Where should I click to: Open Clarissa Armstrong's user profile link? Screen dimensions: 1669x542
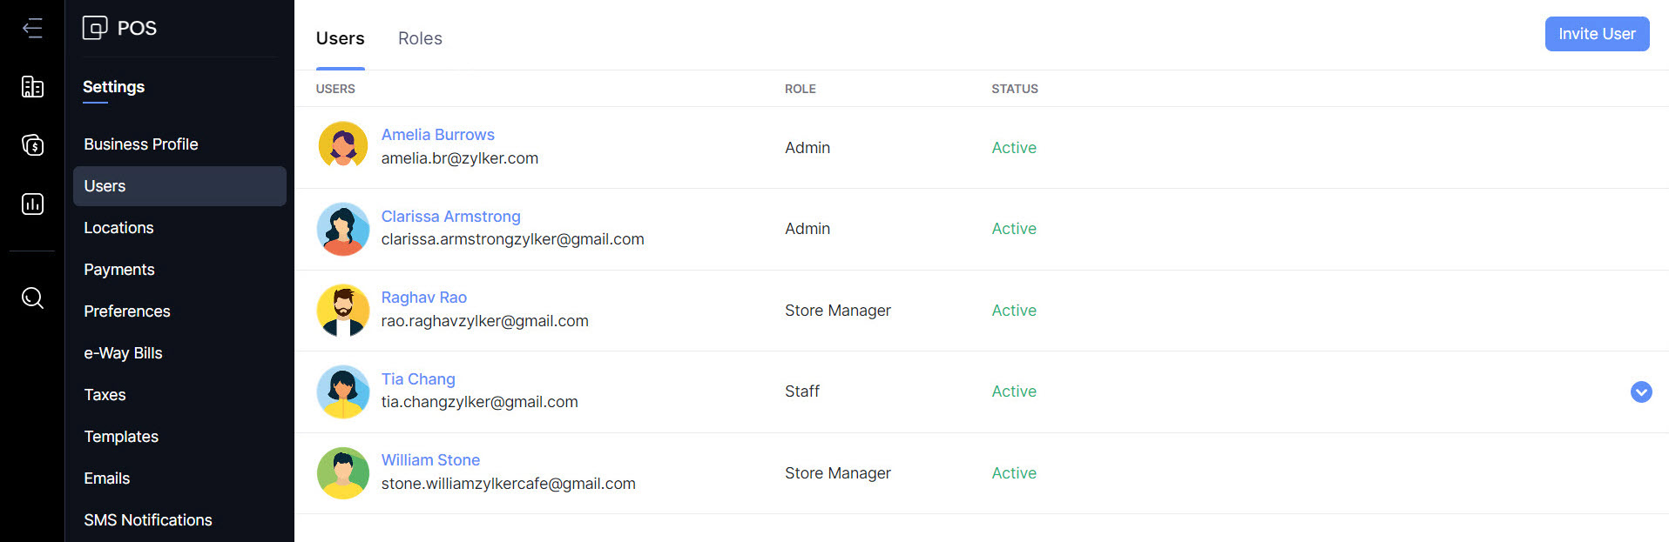(x=450, y=217)
